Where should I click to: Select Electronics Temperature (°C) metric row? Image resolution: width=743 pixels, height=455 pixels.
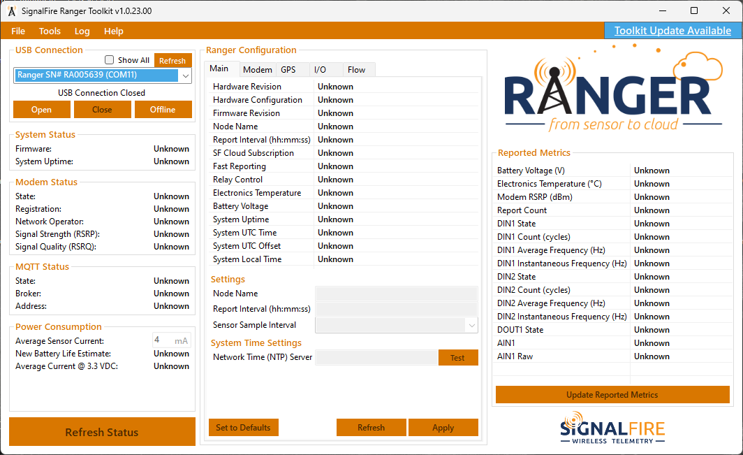click(612, 184)
